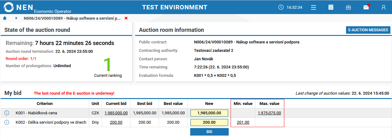Screen dimensions: 392x139
Task: Close the N006/24/V00010089 breadcrumb tab
Action: click(126, 18)
